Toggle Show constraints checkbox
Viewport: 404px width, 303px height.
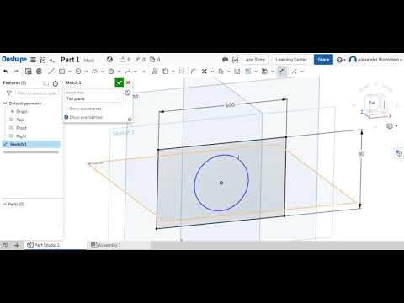(x=66, y=109)
